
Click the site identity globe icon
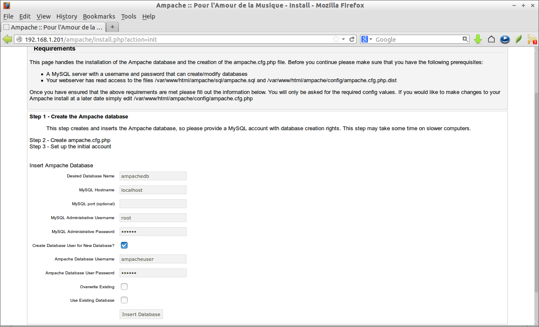19,39
